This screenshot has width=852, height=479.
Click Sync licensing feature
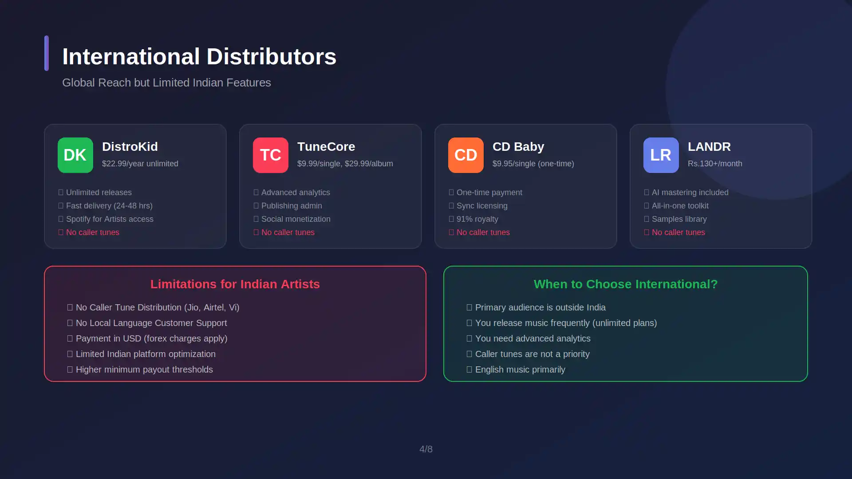tap(478, 206)
